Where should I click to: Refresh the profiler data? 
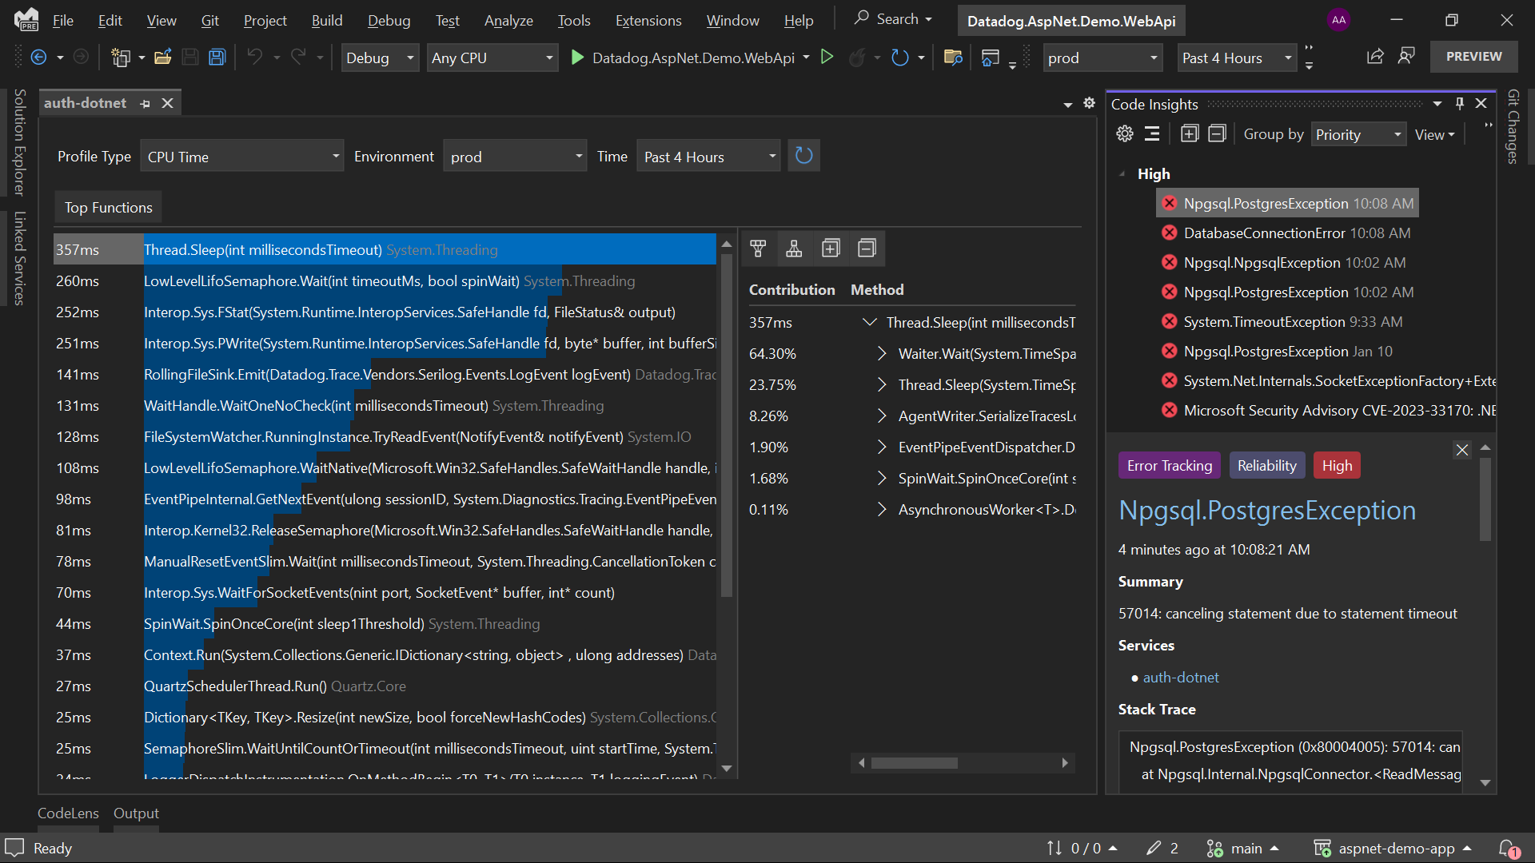click(803, 155)
